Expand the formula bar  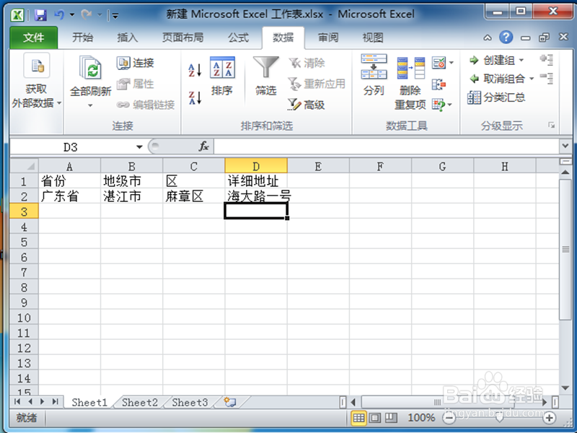coord(565,146)
